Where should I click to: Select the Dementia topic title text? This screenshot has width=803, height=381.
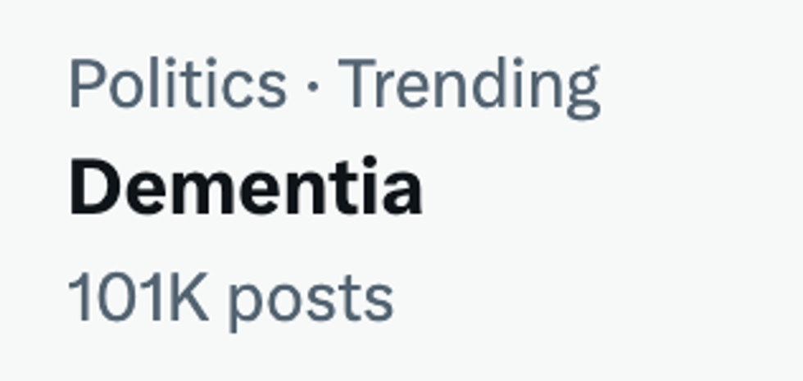tap(246, 188)
